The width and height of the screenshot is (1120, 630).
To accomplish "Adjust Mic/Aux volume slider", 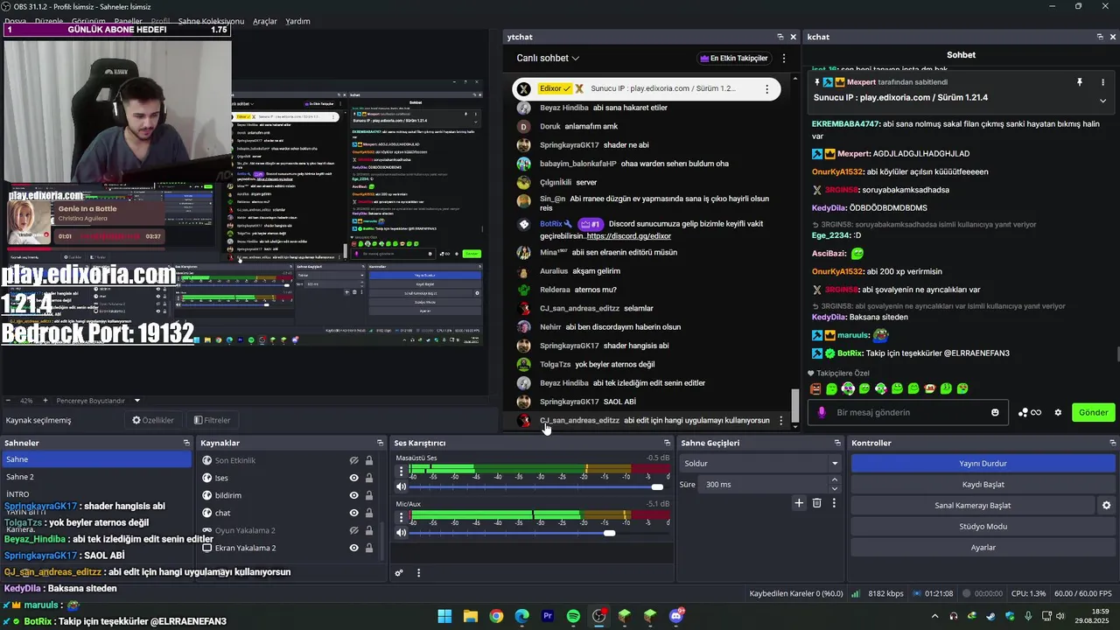I will pos(609,533).
